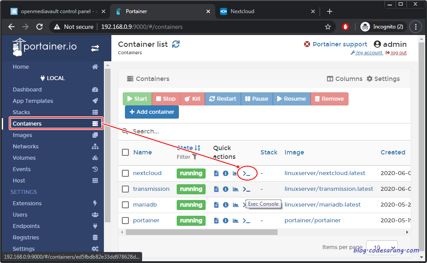
Task: Click the Add container button
Action: (152, 112)
